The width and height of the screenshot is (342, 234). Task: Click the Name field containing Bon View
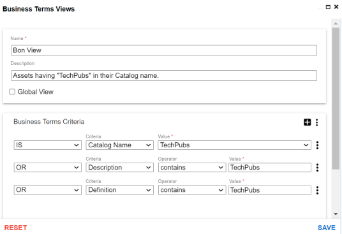point(164,50)
